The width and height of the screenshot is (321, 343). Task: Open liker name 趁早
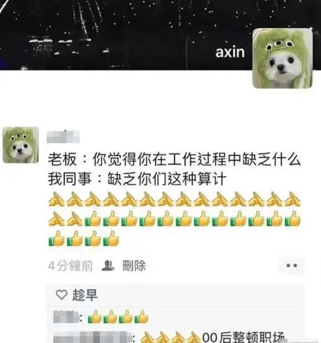[x=85, y=295]
